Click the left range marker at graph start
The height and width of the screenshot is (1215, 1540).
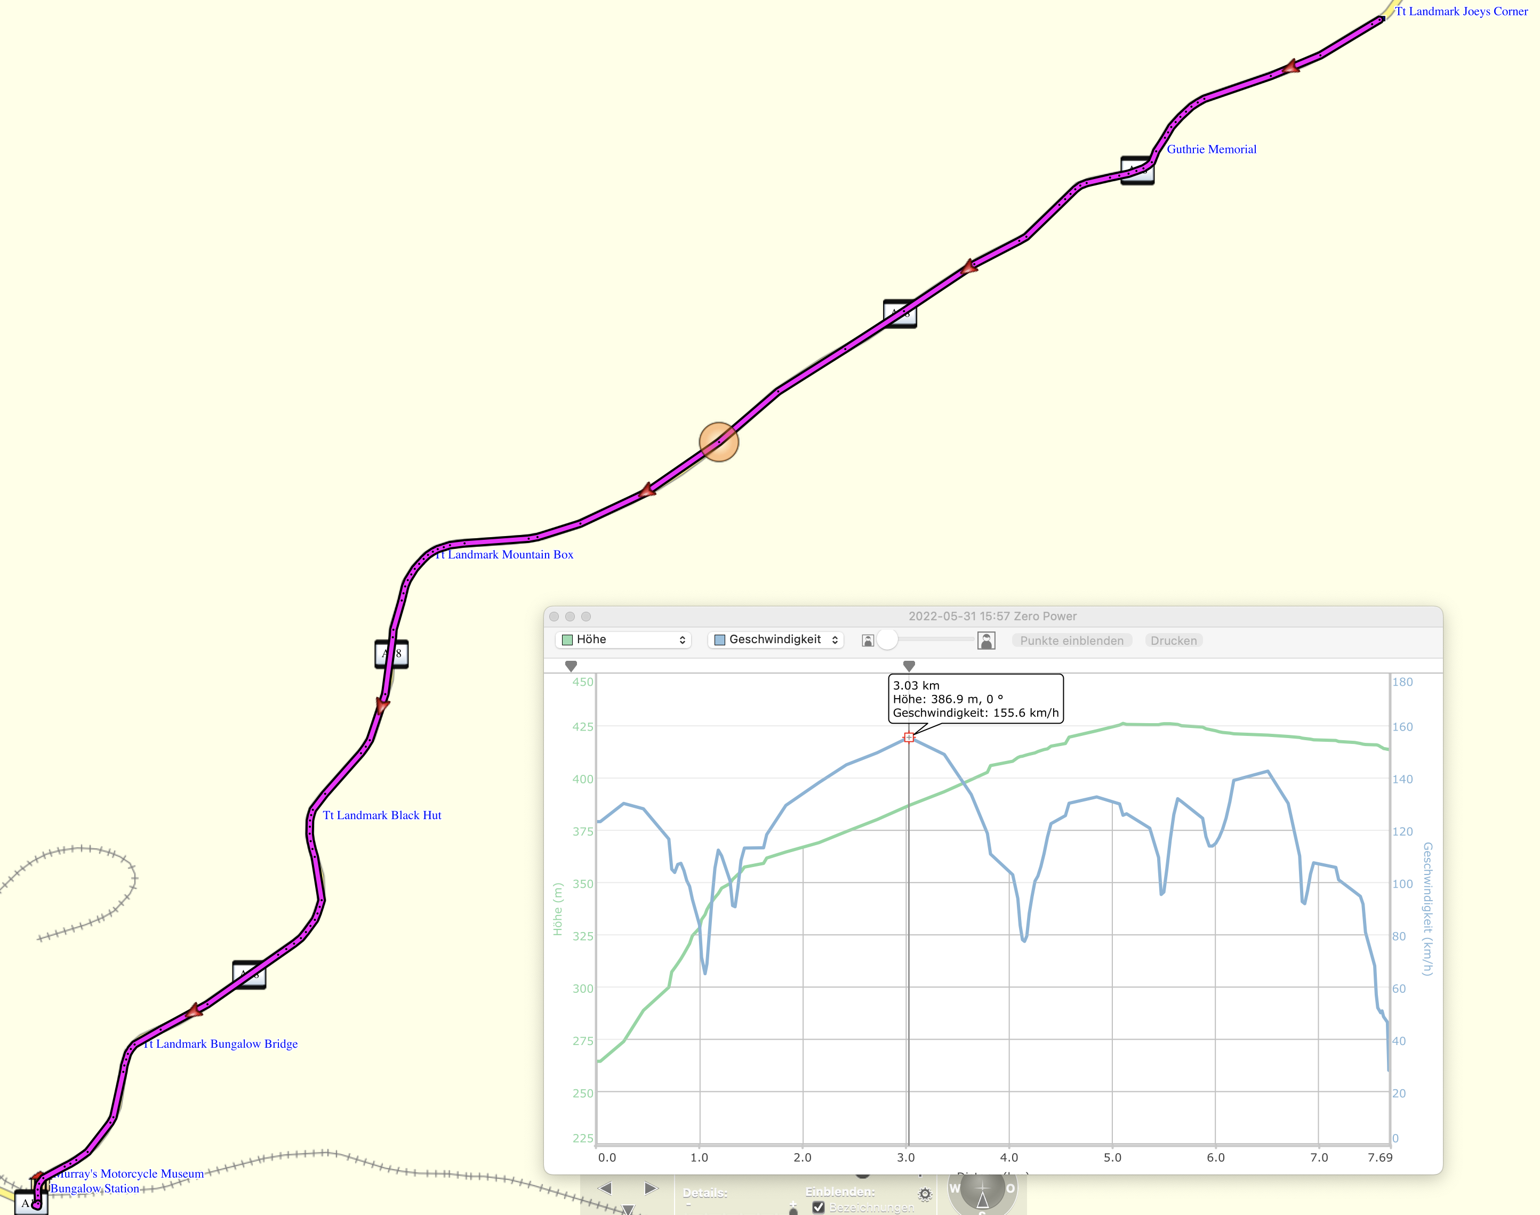pos(571,666)
